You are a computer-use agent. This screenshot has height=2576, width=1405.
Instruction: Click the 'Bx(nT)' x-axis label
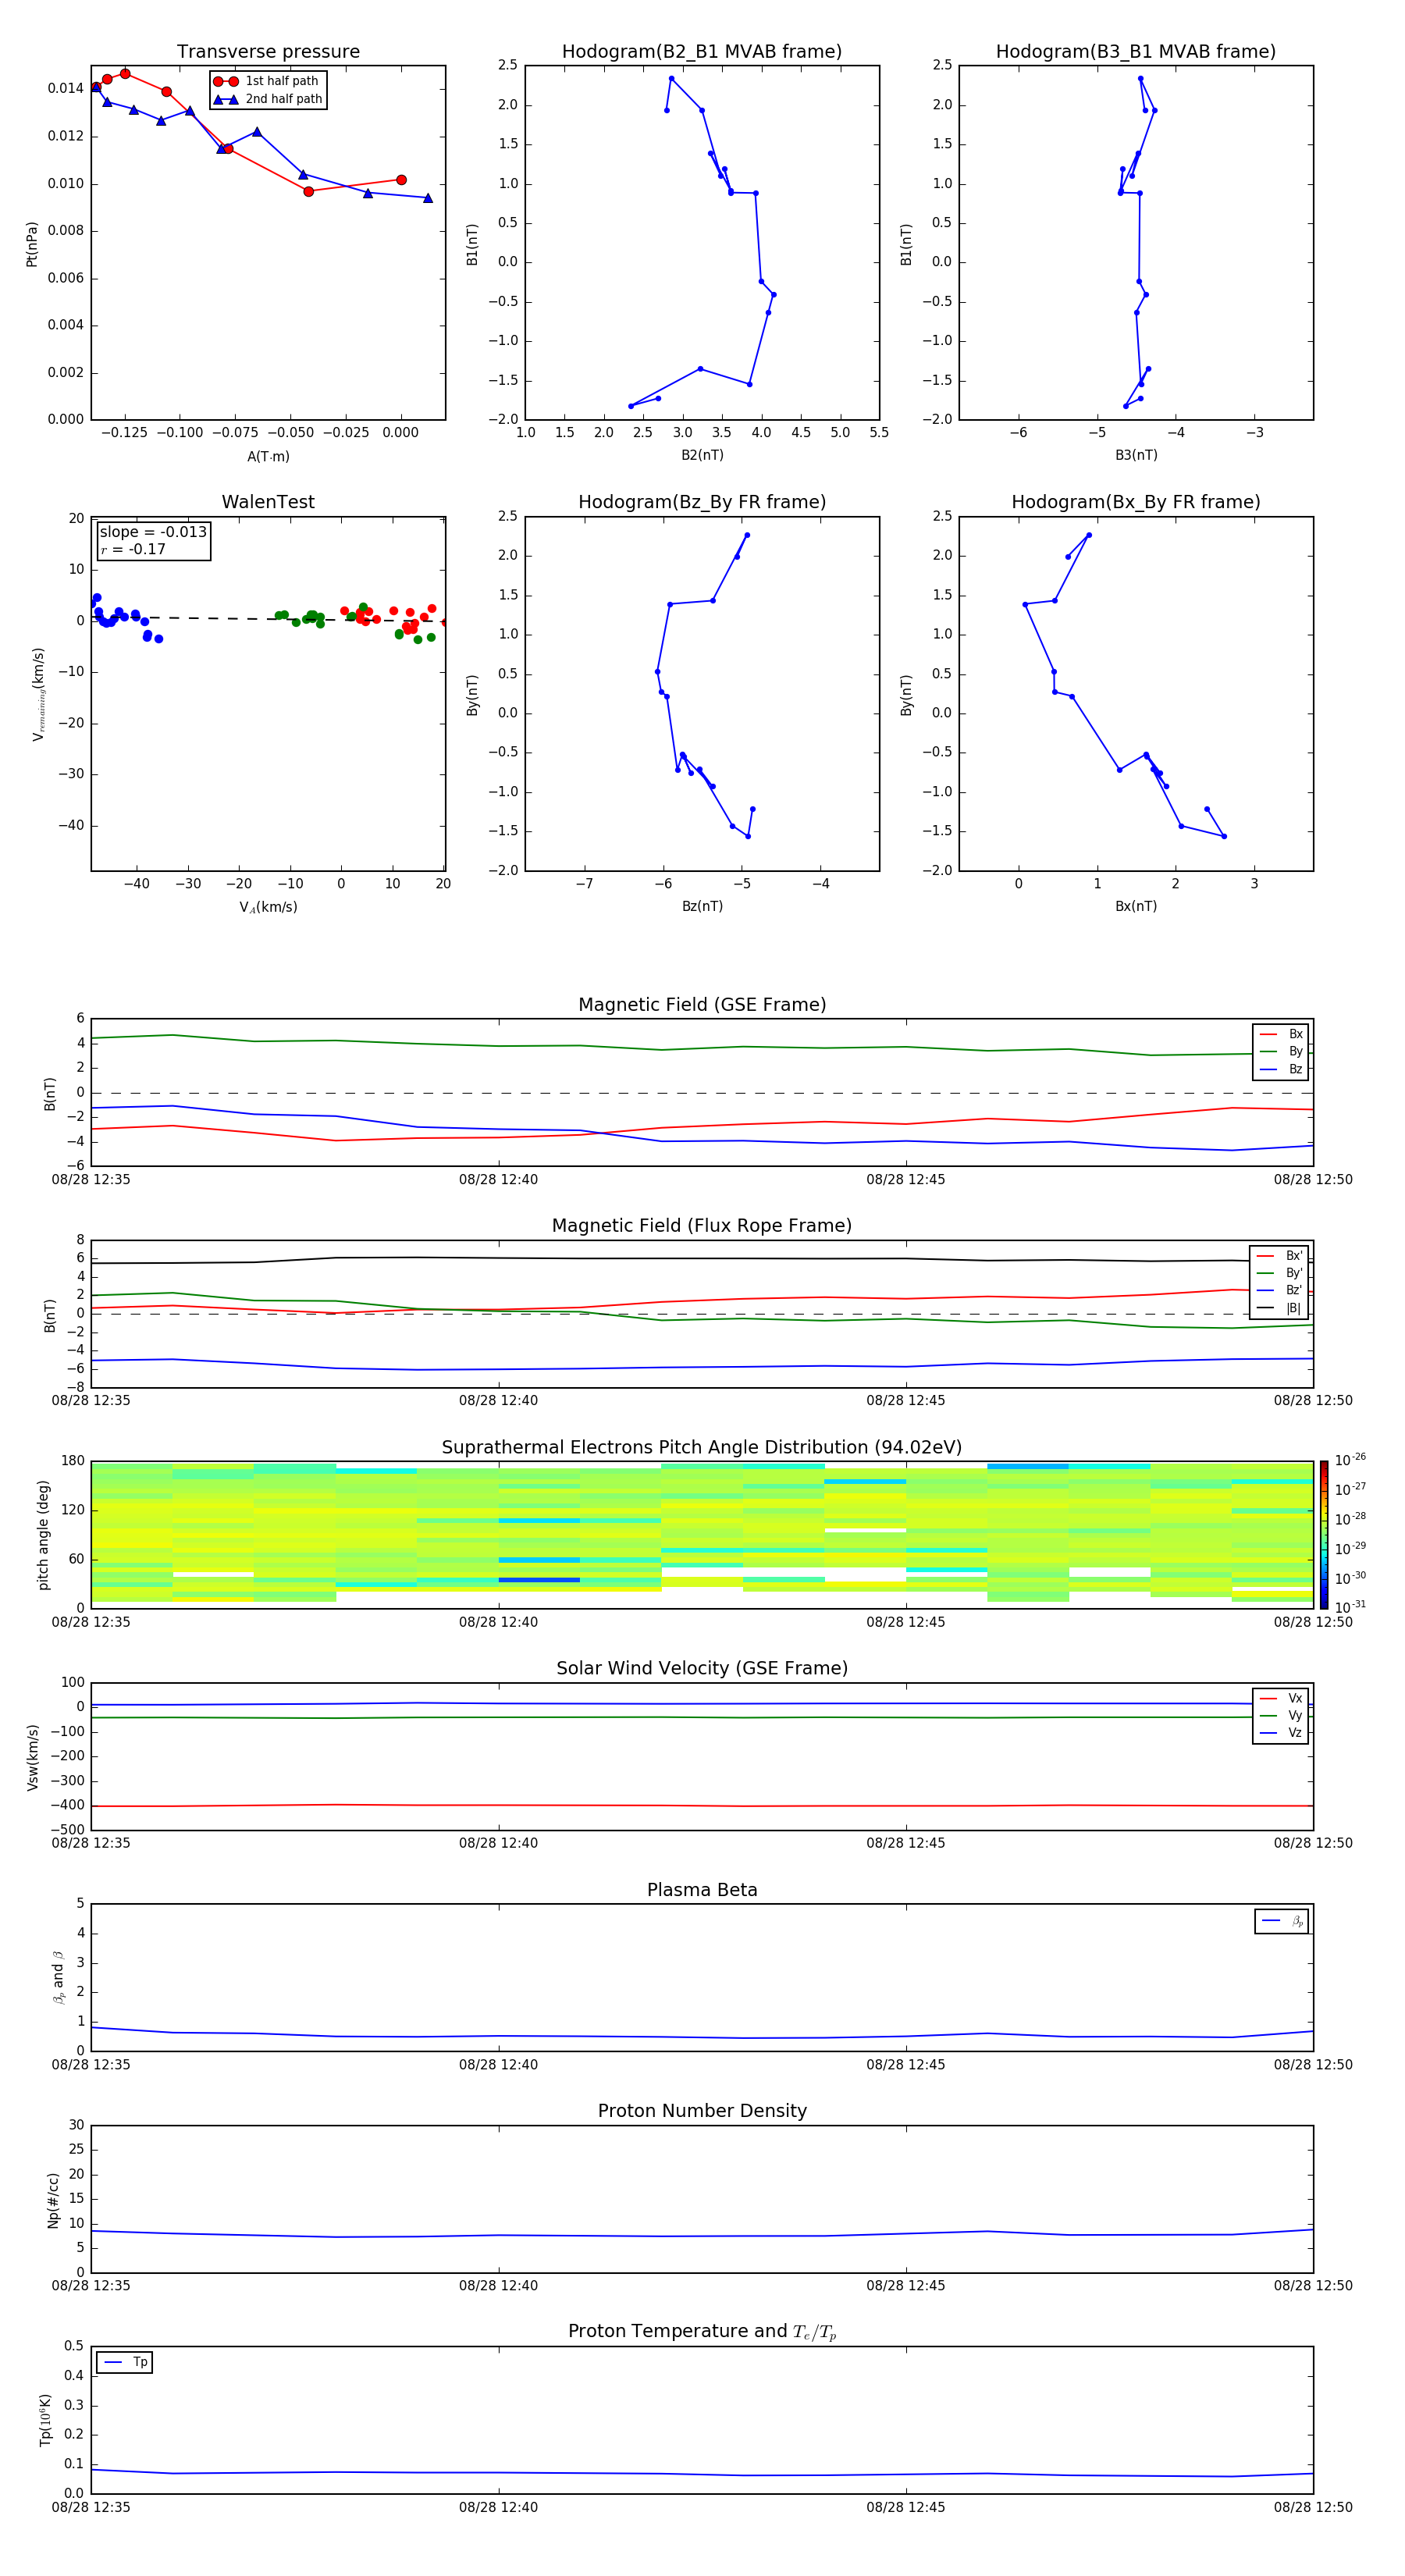click(x=1136, y=906)
